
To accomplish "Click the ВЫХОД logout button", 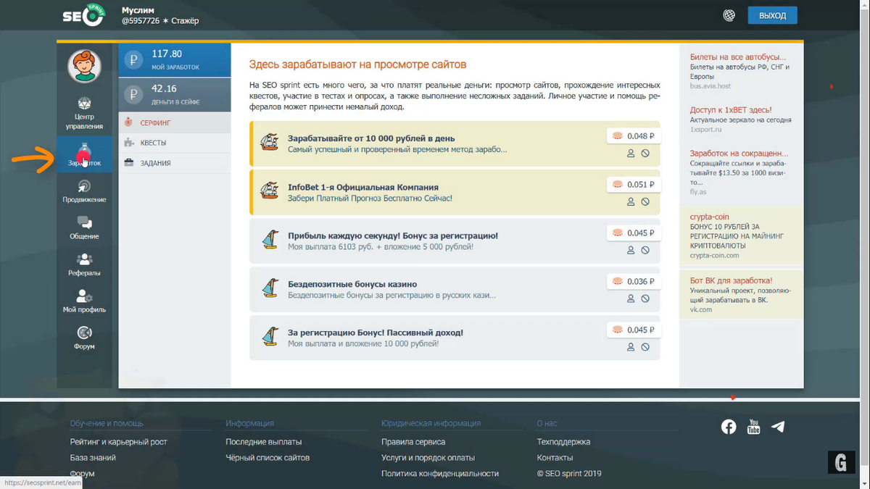I will coord(772,15).
